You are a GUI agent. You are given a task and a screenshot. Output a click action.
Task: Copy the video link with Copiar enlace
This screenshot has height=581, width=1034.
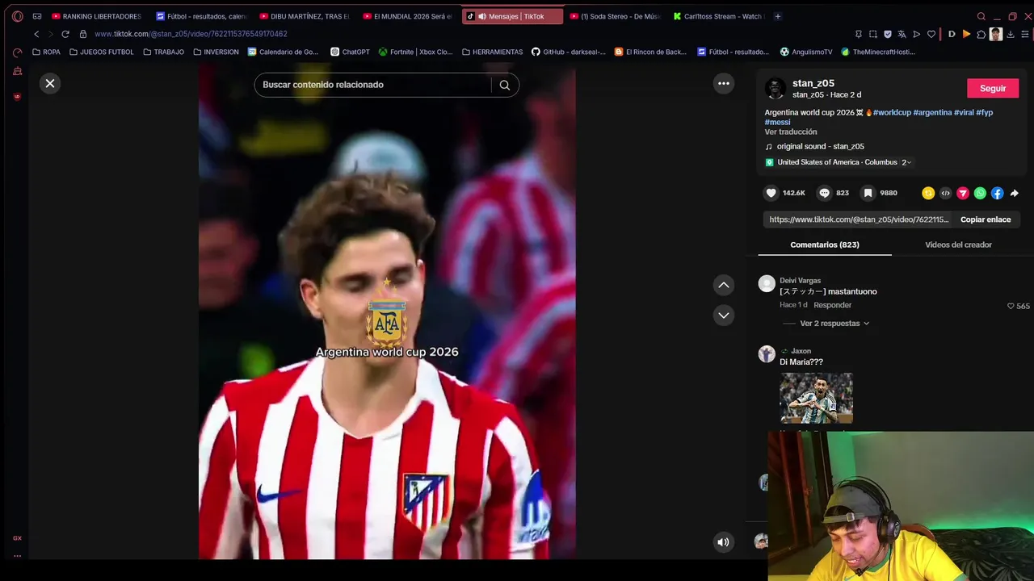tap(986, 219)
